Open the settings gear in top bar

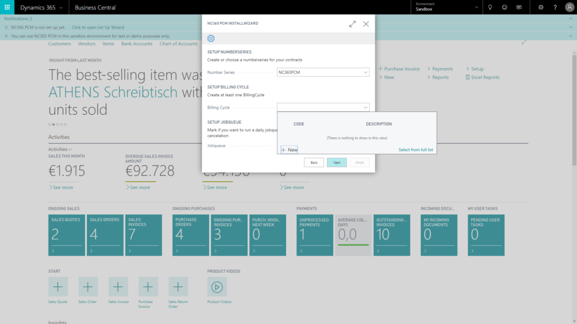pos(540,7)
